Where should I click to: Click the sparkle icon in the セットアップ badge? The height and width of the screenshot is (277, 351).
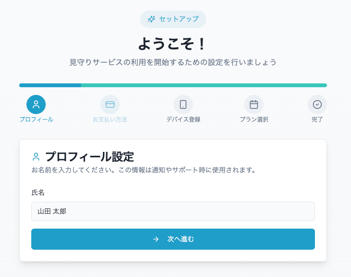tap(151, 19)
